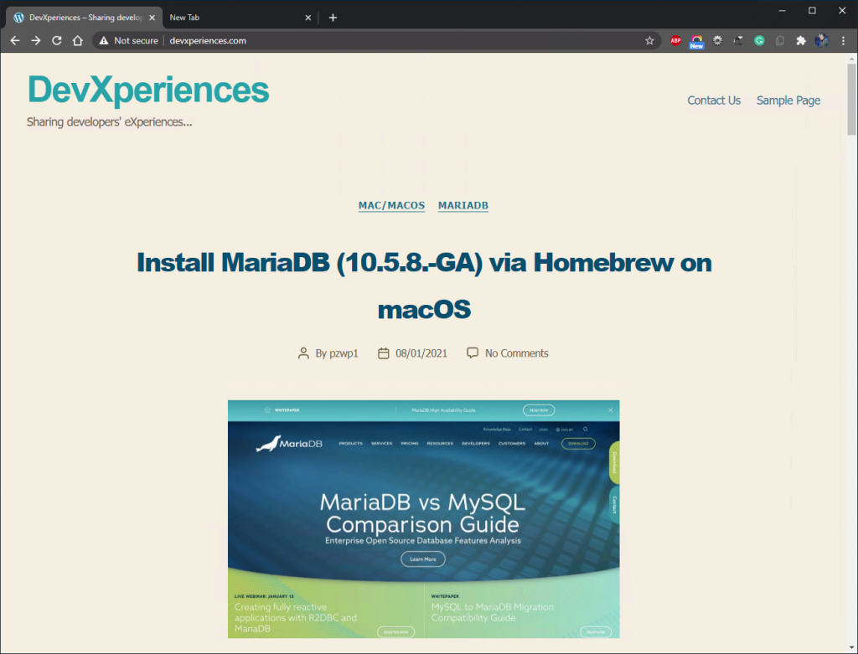The width and height of the screenshot is (858, 654).
Task: Close the DevXperiences tab
Action: pyautogui.click(x=152, y=18)
